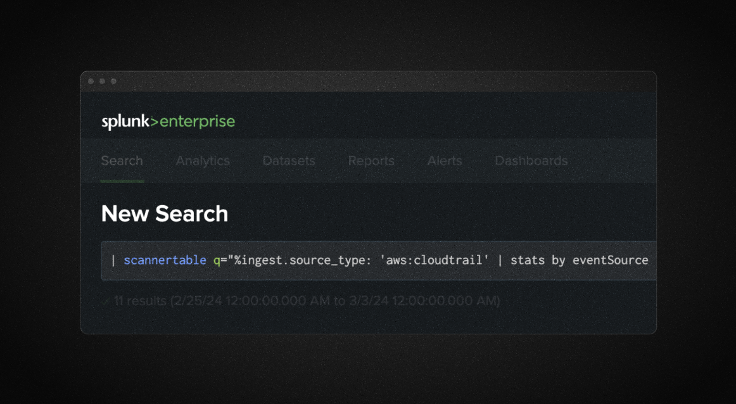The height and width of the screenshot is (404, 736).
Task: Switch to the Analytics tab
Action: [x=203, y=161]
